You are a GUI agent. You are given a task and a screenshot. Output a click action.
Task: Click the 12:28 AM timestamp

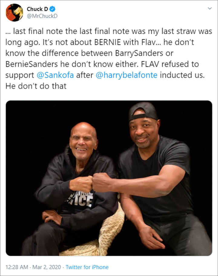point(17,267)
